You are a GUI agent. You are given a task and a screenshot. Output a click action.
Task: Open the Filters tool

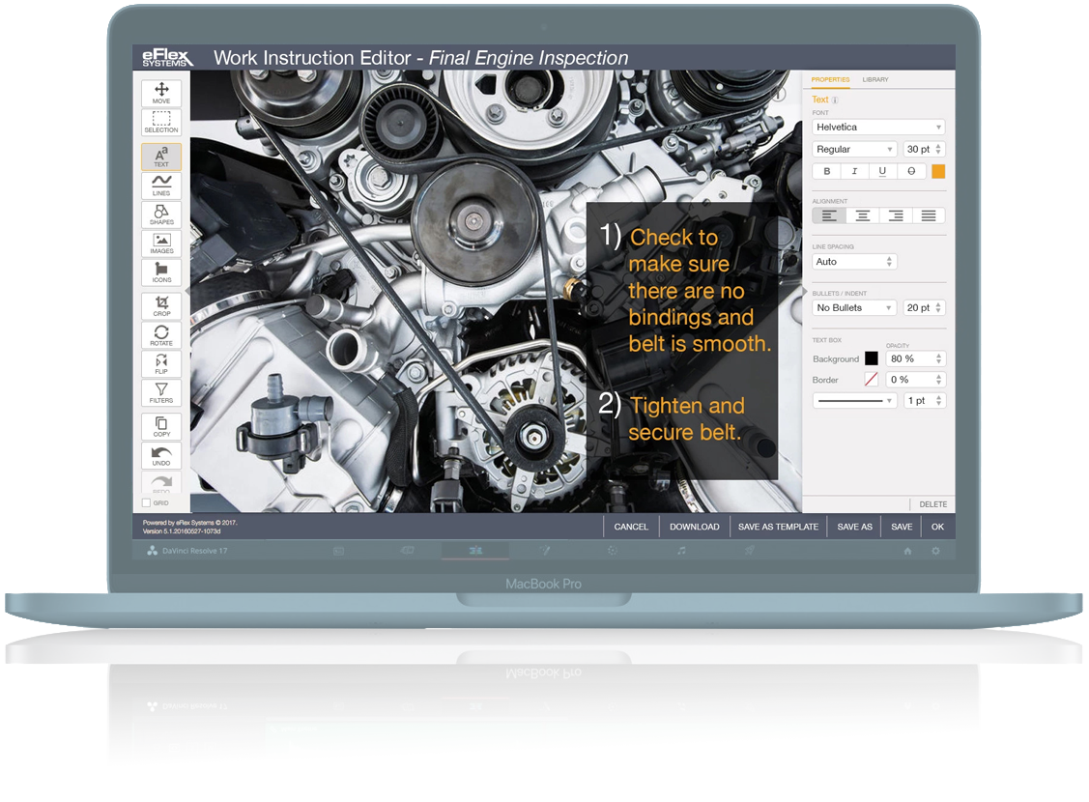(x=161, y=392)
